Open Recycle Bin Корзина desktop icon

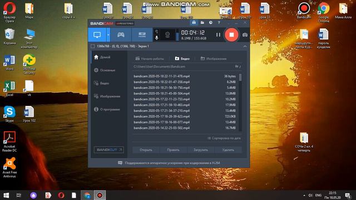click(x=9, y=36)
